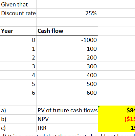Select the 25% discount rate cell
Viewport: 135px width, 136px height.
(67, 13)
